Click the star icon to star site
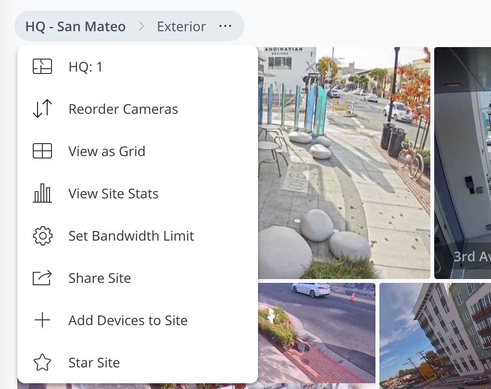This screenshot has width=491, height=389. tap(42, 363)
